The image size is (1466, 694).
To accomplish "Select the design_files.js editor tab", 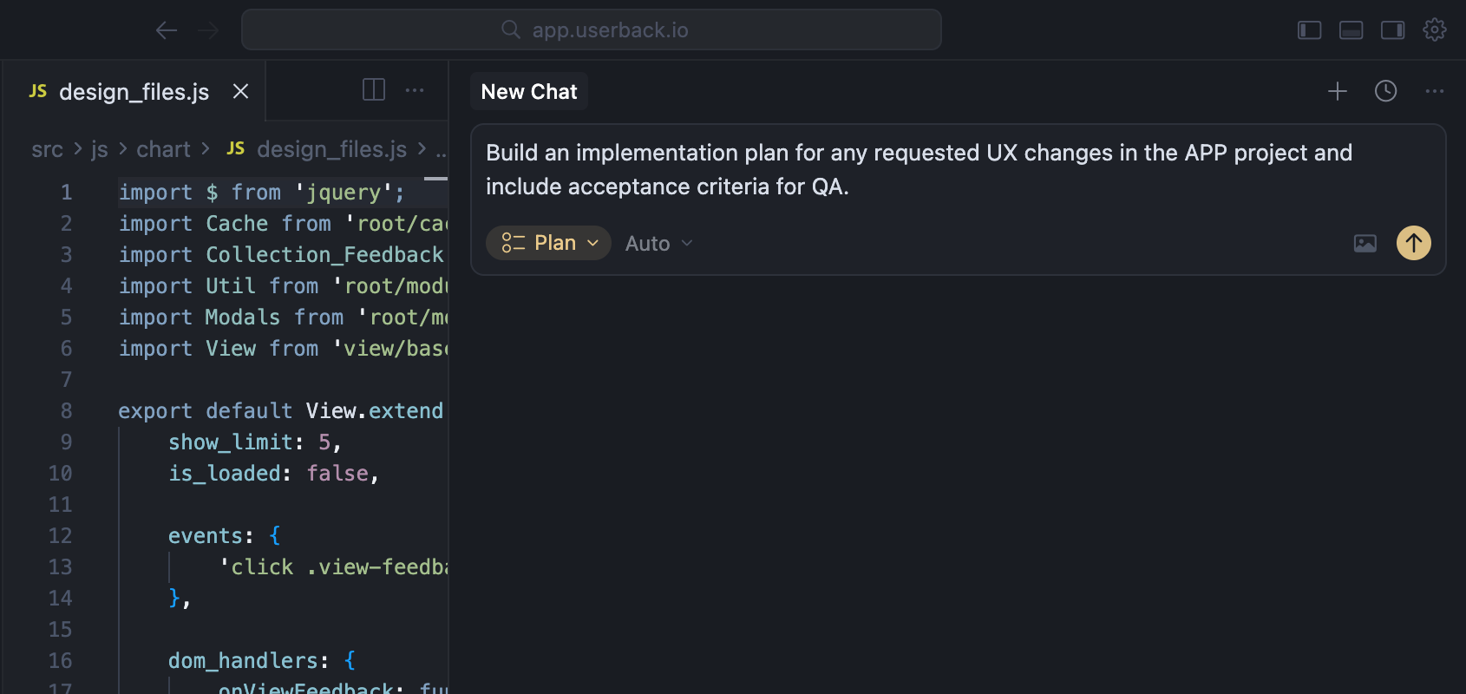I will coord(133,91).
